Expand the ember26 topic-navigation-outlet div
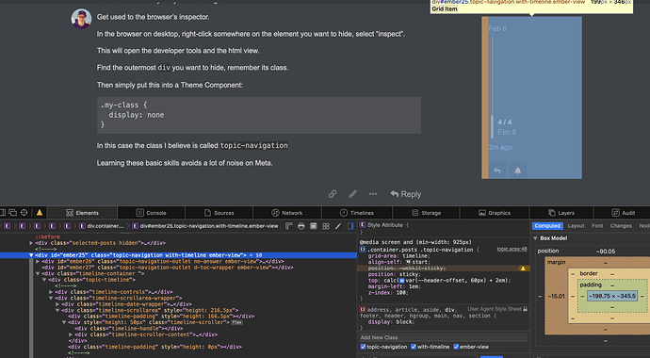 [x=38, y=262]
